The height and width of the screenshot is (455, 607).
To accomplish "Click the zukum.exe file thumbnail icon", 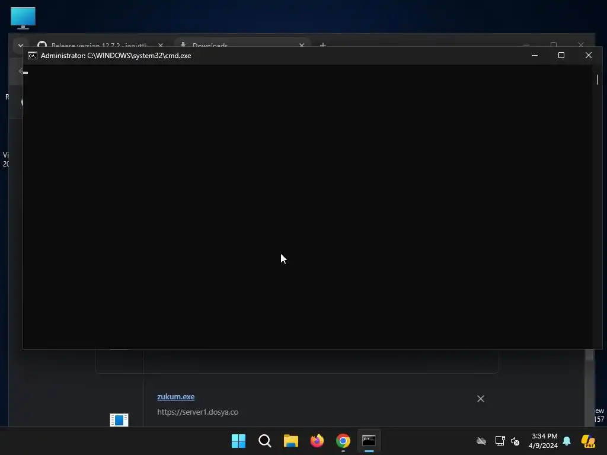I will [x=119, y=420].
